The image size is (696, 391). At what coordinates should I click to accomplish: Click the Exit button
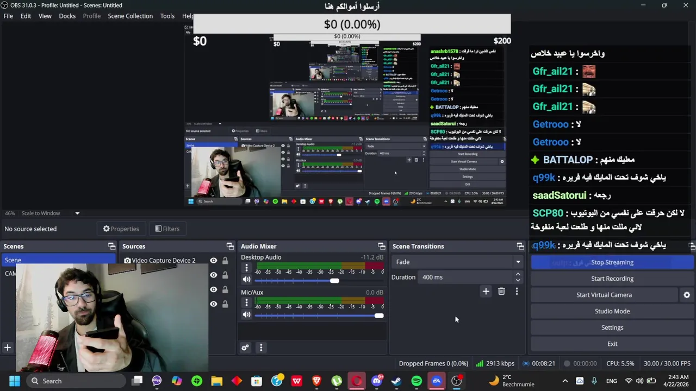612,344
